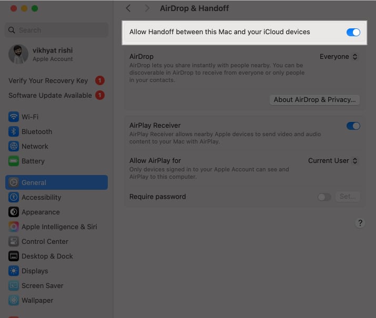Select Wallpaper label in the sidebar
This screenshot has width=376, height=318.
tap(37, 300)
